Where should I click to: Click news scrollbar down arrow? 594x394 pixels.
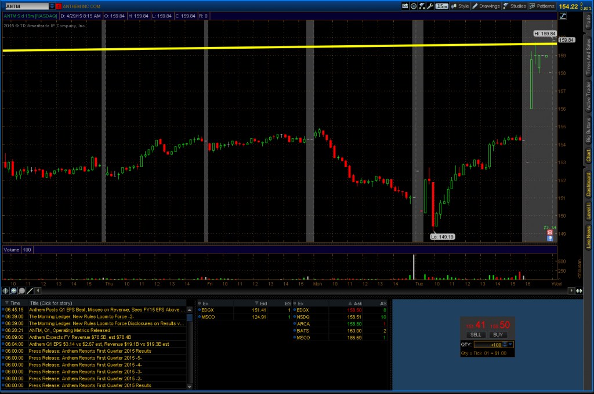190,386
